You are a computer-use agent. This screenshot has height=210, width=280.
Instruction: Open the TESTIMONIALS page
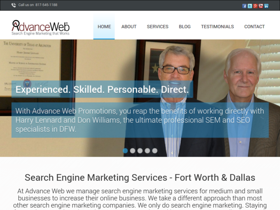pos(217,26)
